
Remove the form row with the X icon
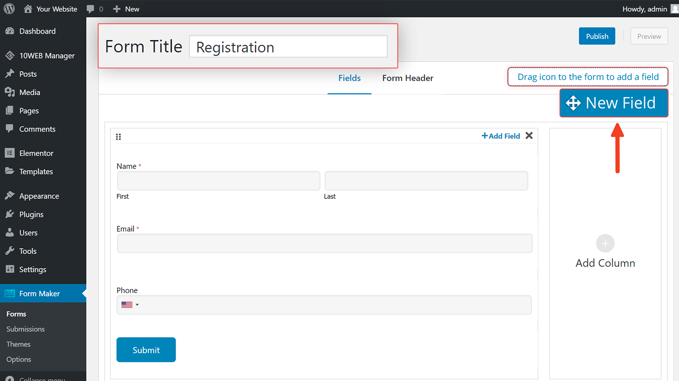(529, 136)
